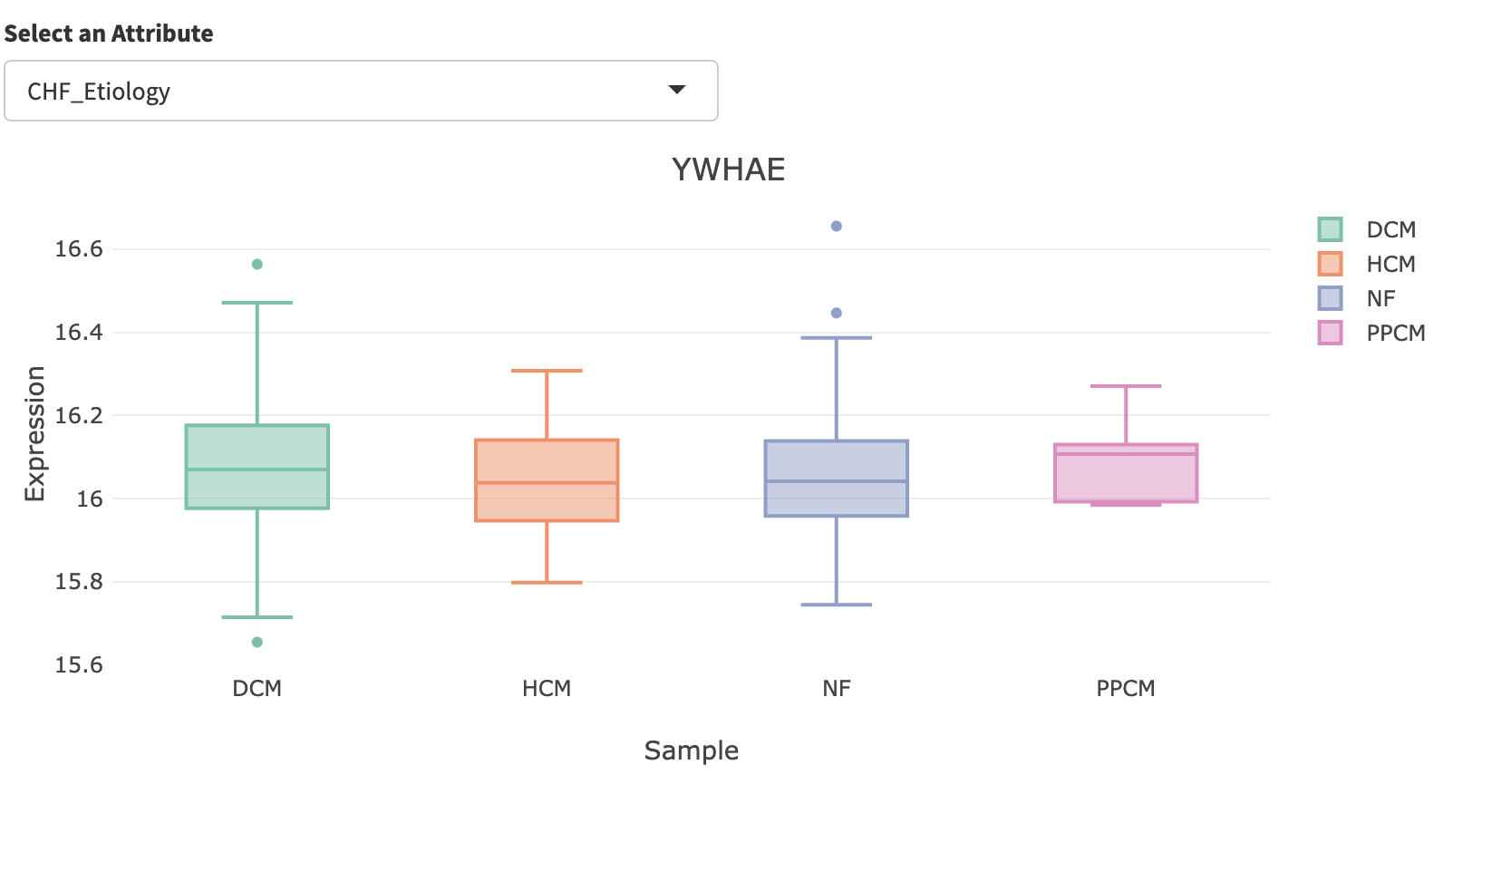
Task: Click the highest NF outlier point
Action: click(837, 227)
